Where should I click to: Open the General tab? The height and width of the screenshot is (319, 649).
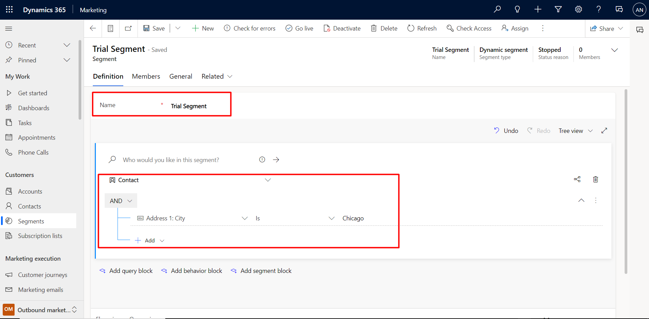pyautogui.click(x=181, y=76)
